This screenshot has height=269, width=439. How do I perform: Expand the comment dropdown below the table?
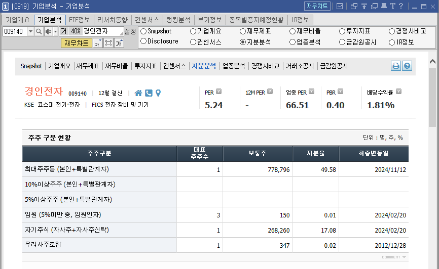click(x=394, y=257)
